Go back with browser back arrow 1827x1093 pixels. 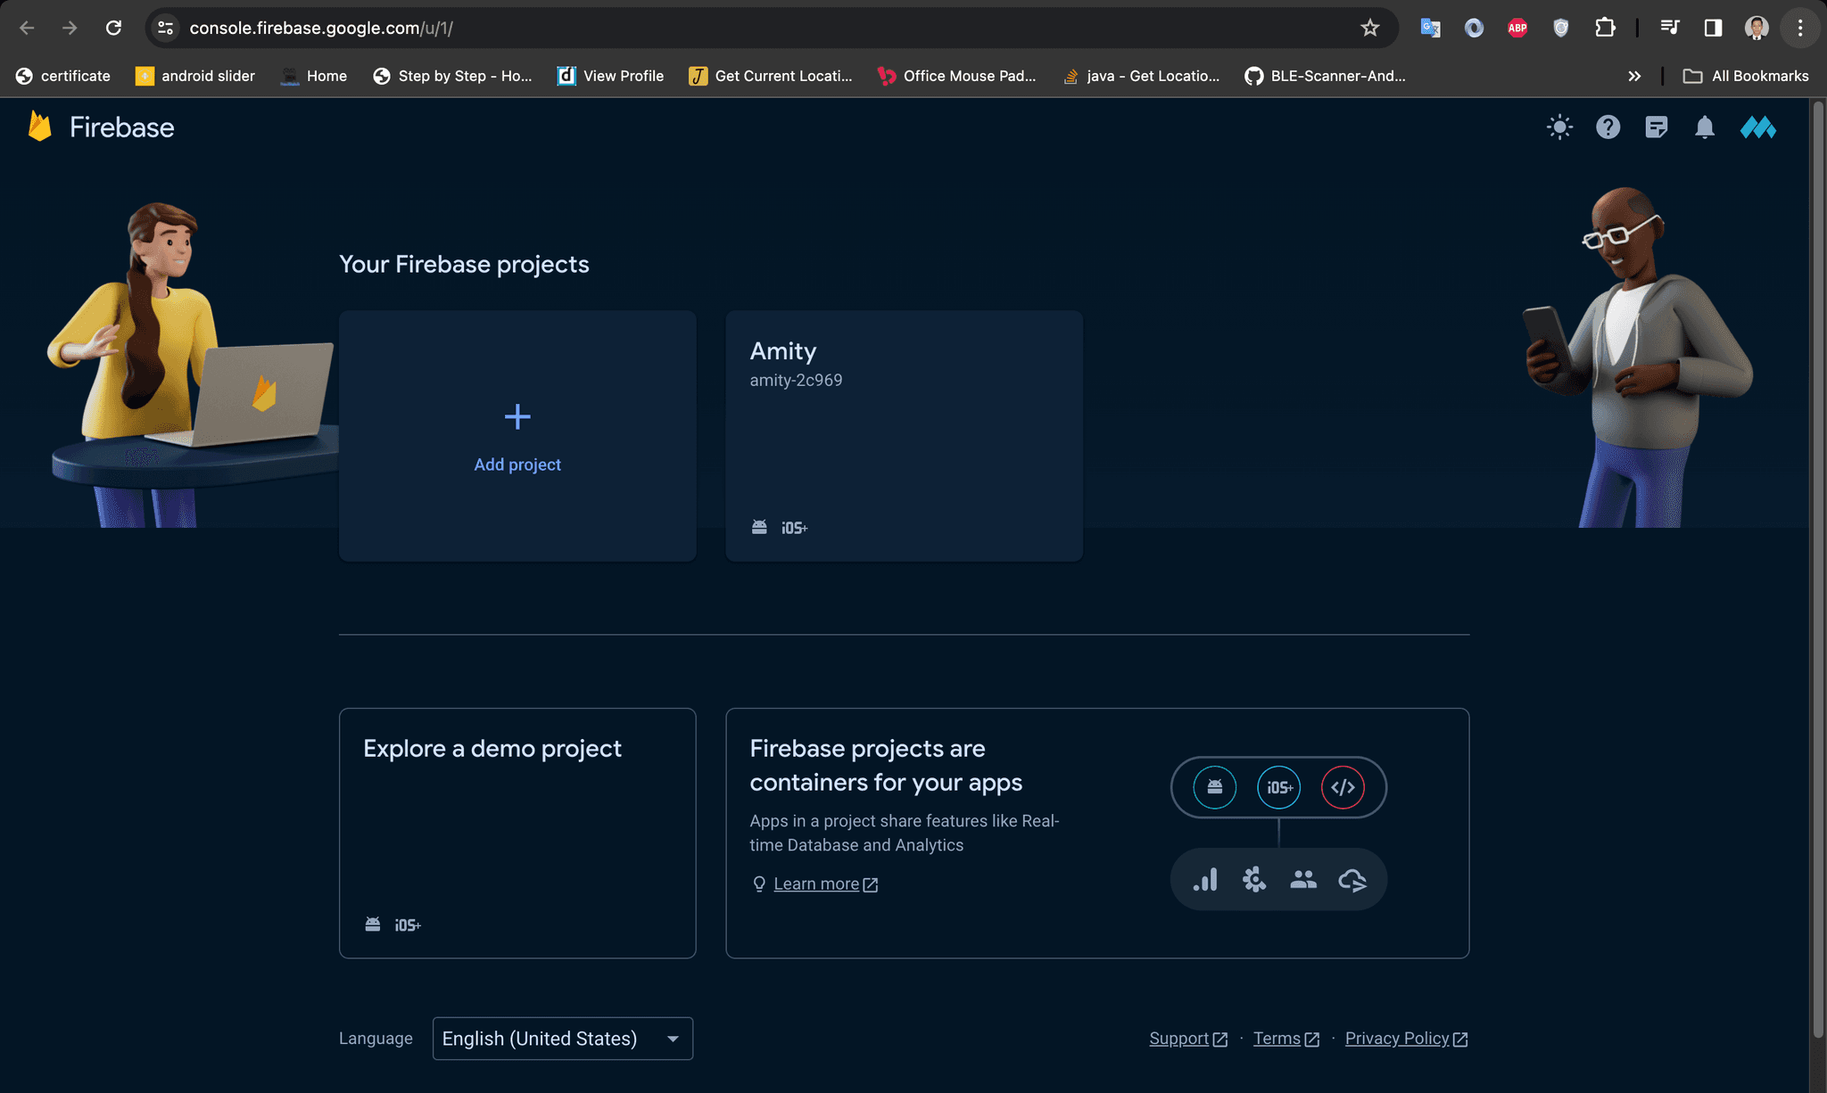27,28
